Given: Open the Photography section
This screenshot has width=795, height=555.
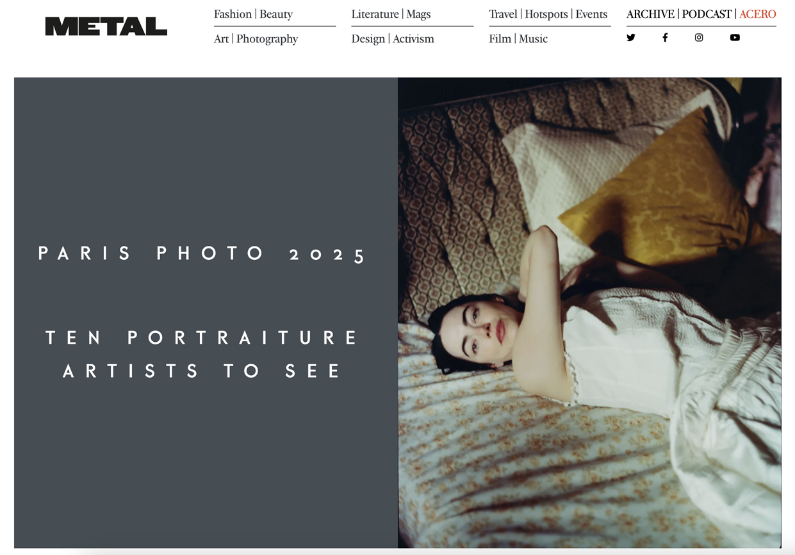Looking at the screenshot, I should 267,39.
